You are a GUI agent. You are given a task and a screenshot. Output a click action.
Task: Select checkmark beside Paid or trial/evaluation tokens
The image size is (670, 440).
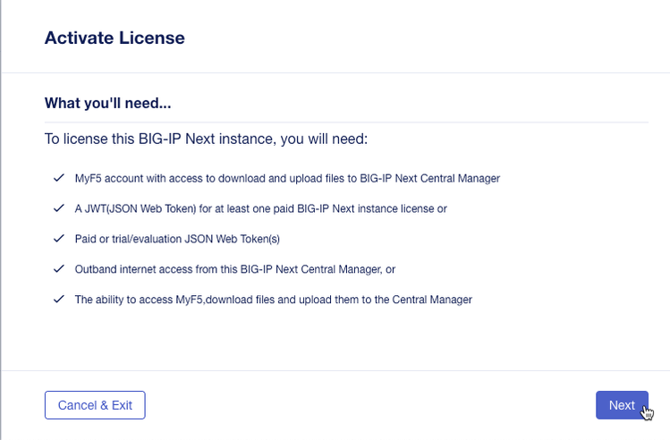pyautogui.click(x=58, y=239)
